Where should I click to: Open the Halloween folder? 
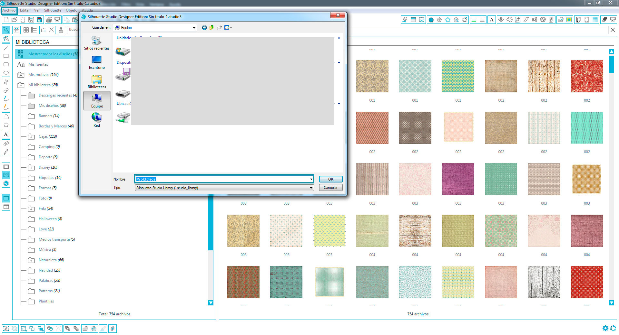[50, 219]
